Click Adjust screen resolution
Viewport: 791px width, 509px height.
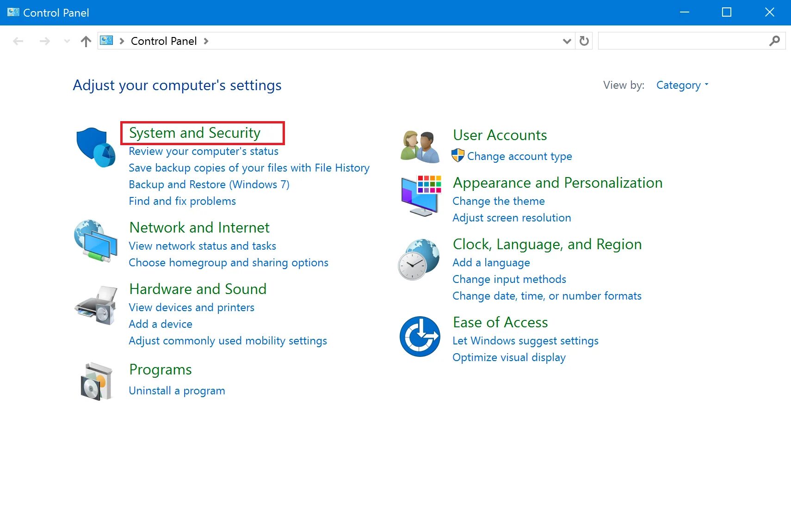(512, 218)
